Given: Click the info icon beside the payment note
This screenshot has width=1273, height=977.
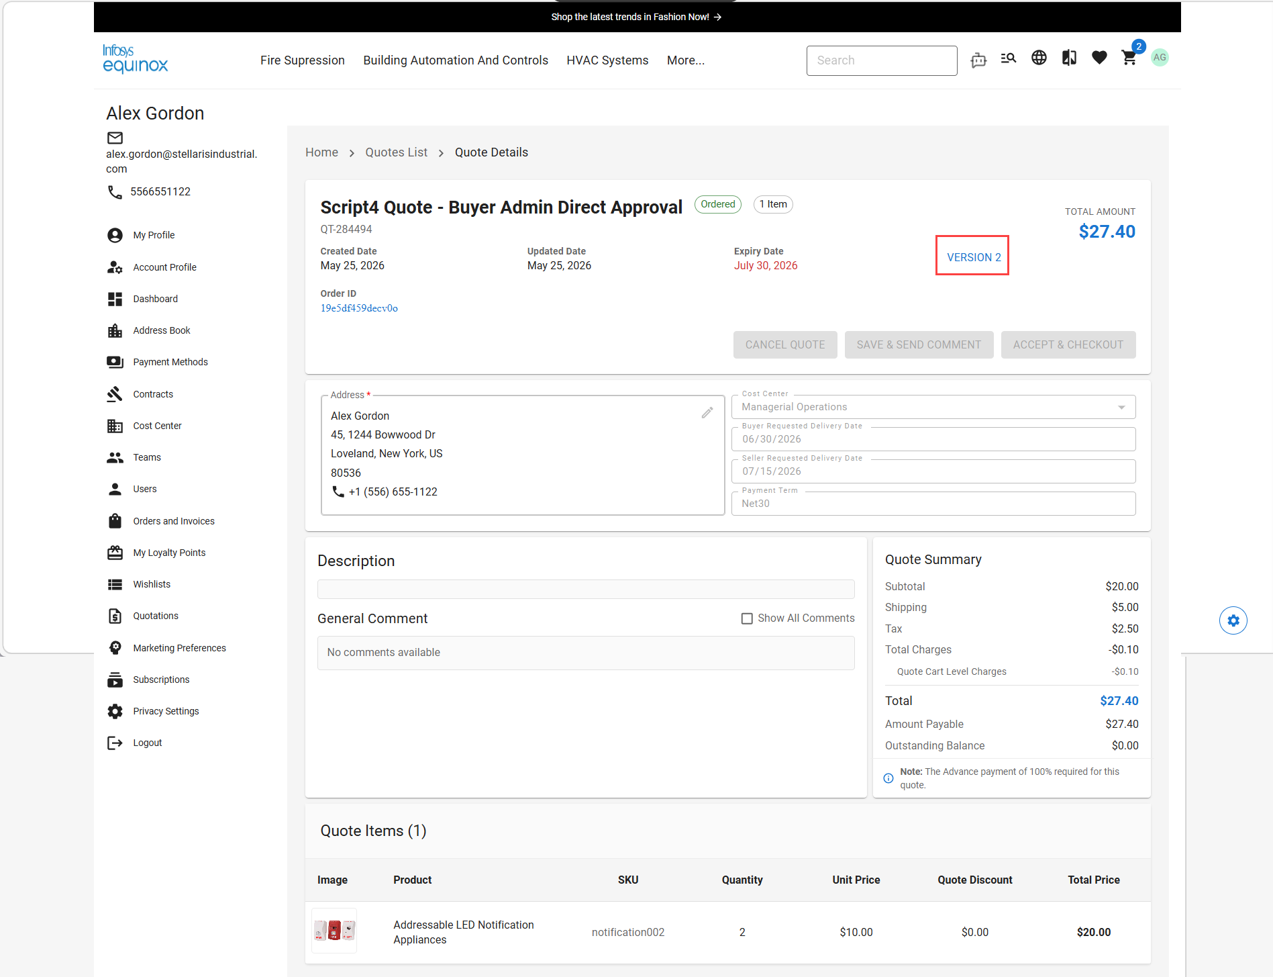Looking at the screenshot, I should click(888, 778).
